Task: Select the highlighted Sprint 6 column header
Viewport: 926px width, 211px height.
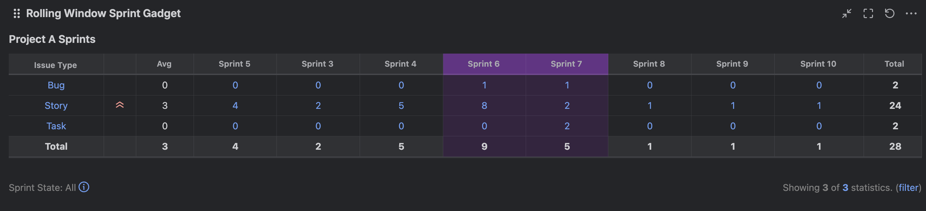Action: tap(484, 64)
